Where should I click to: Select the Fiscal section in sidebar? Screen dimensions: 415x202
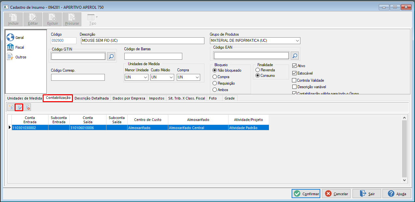16,47
